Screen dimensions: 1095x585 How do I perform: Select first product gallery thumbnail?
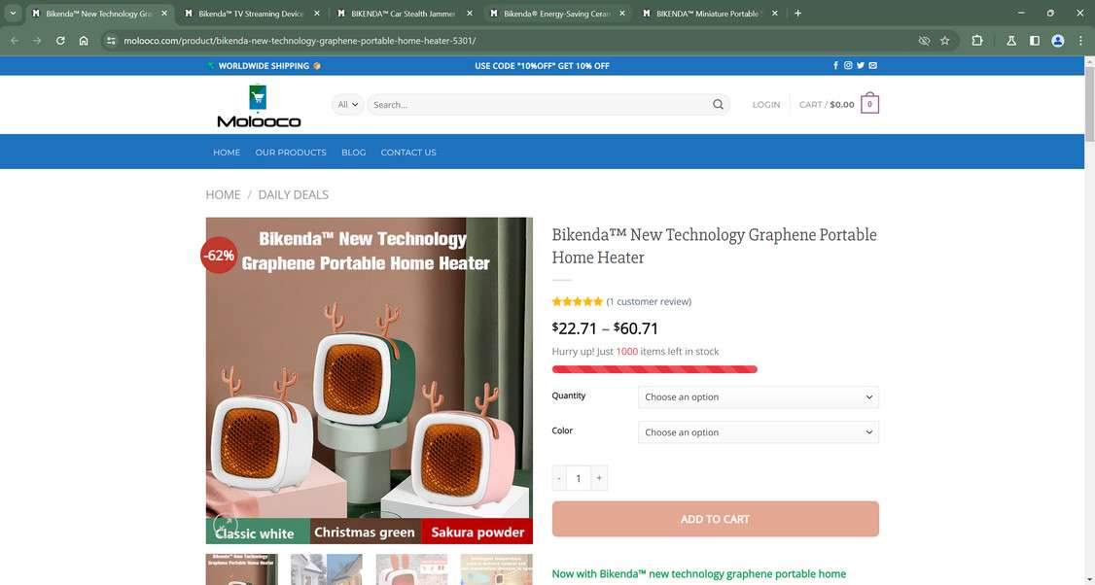(x=241, y=569)
